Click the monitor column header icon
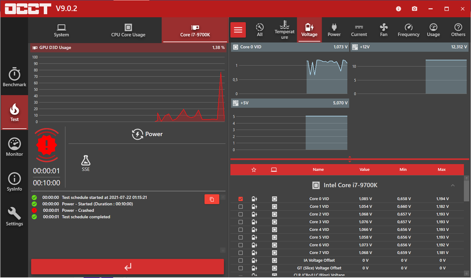 274,170
